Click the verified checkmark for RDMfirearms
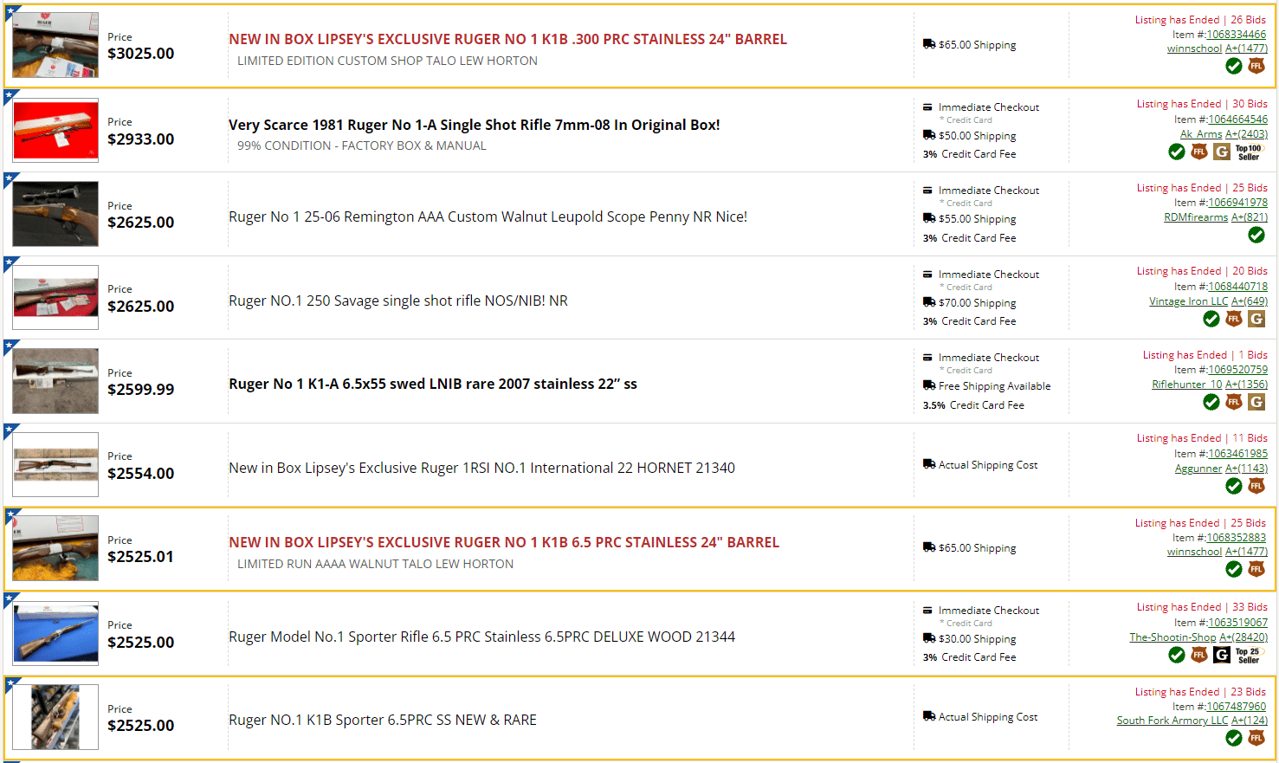The height and width of the screenshot is (763, 1279). [1256, 235]
